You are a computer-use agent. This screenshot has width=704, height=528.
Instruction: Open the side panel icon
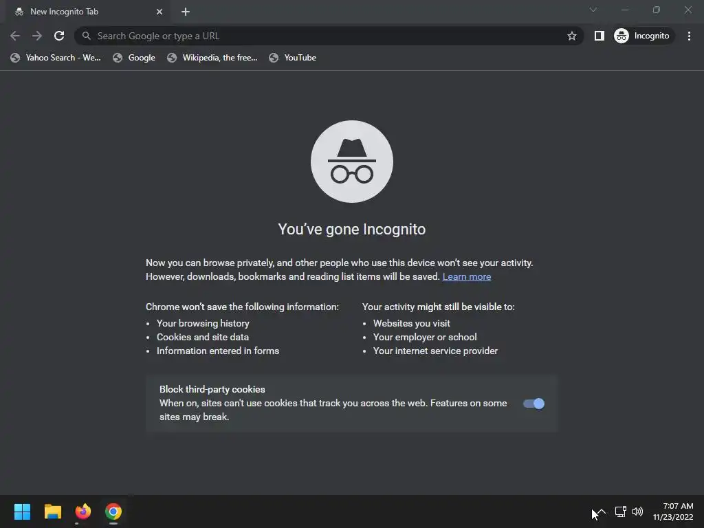pos(599,36)
